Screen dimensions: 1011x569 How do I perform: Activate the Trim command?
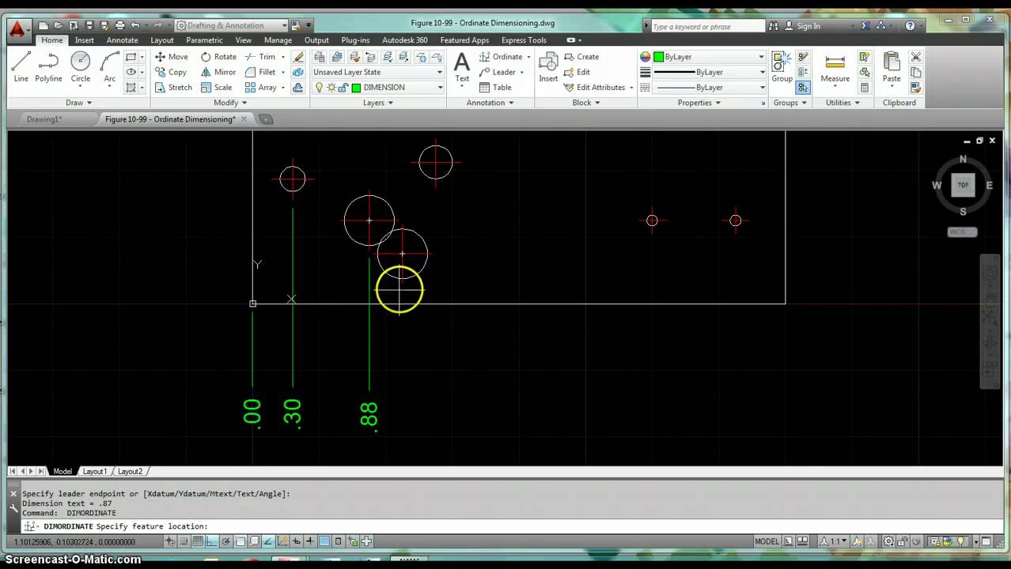260,57
